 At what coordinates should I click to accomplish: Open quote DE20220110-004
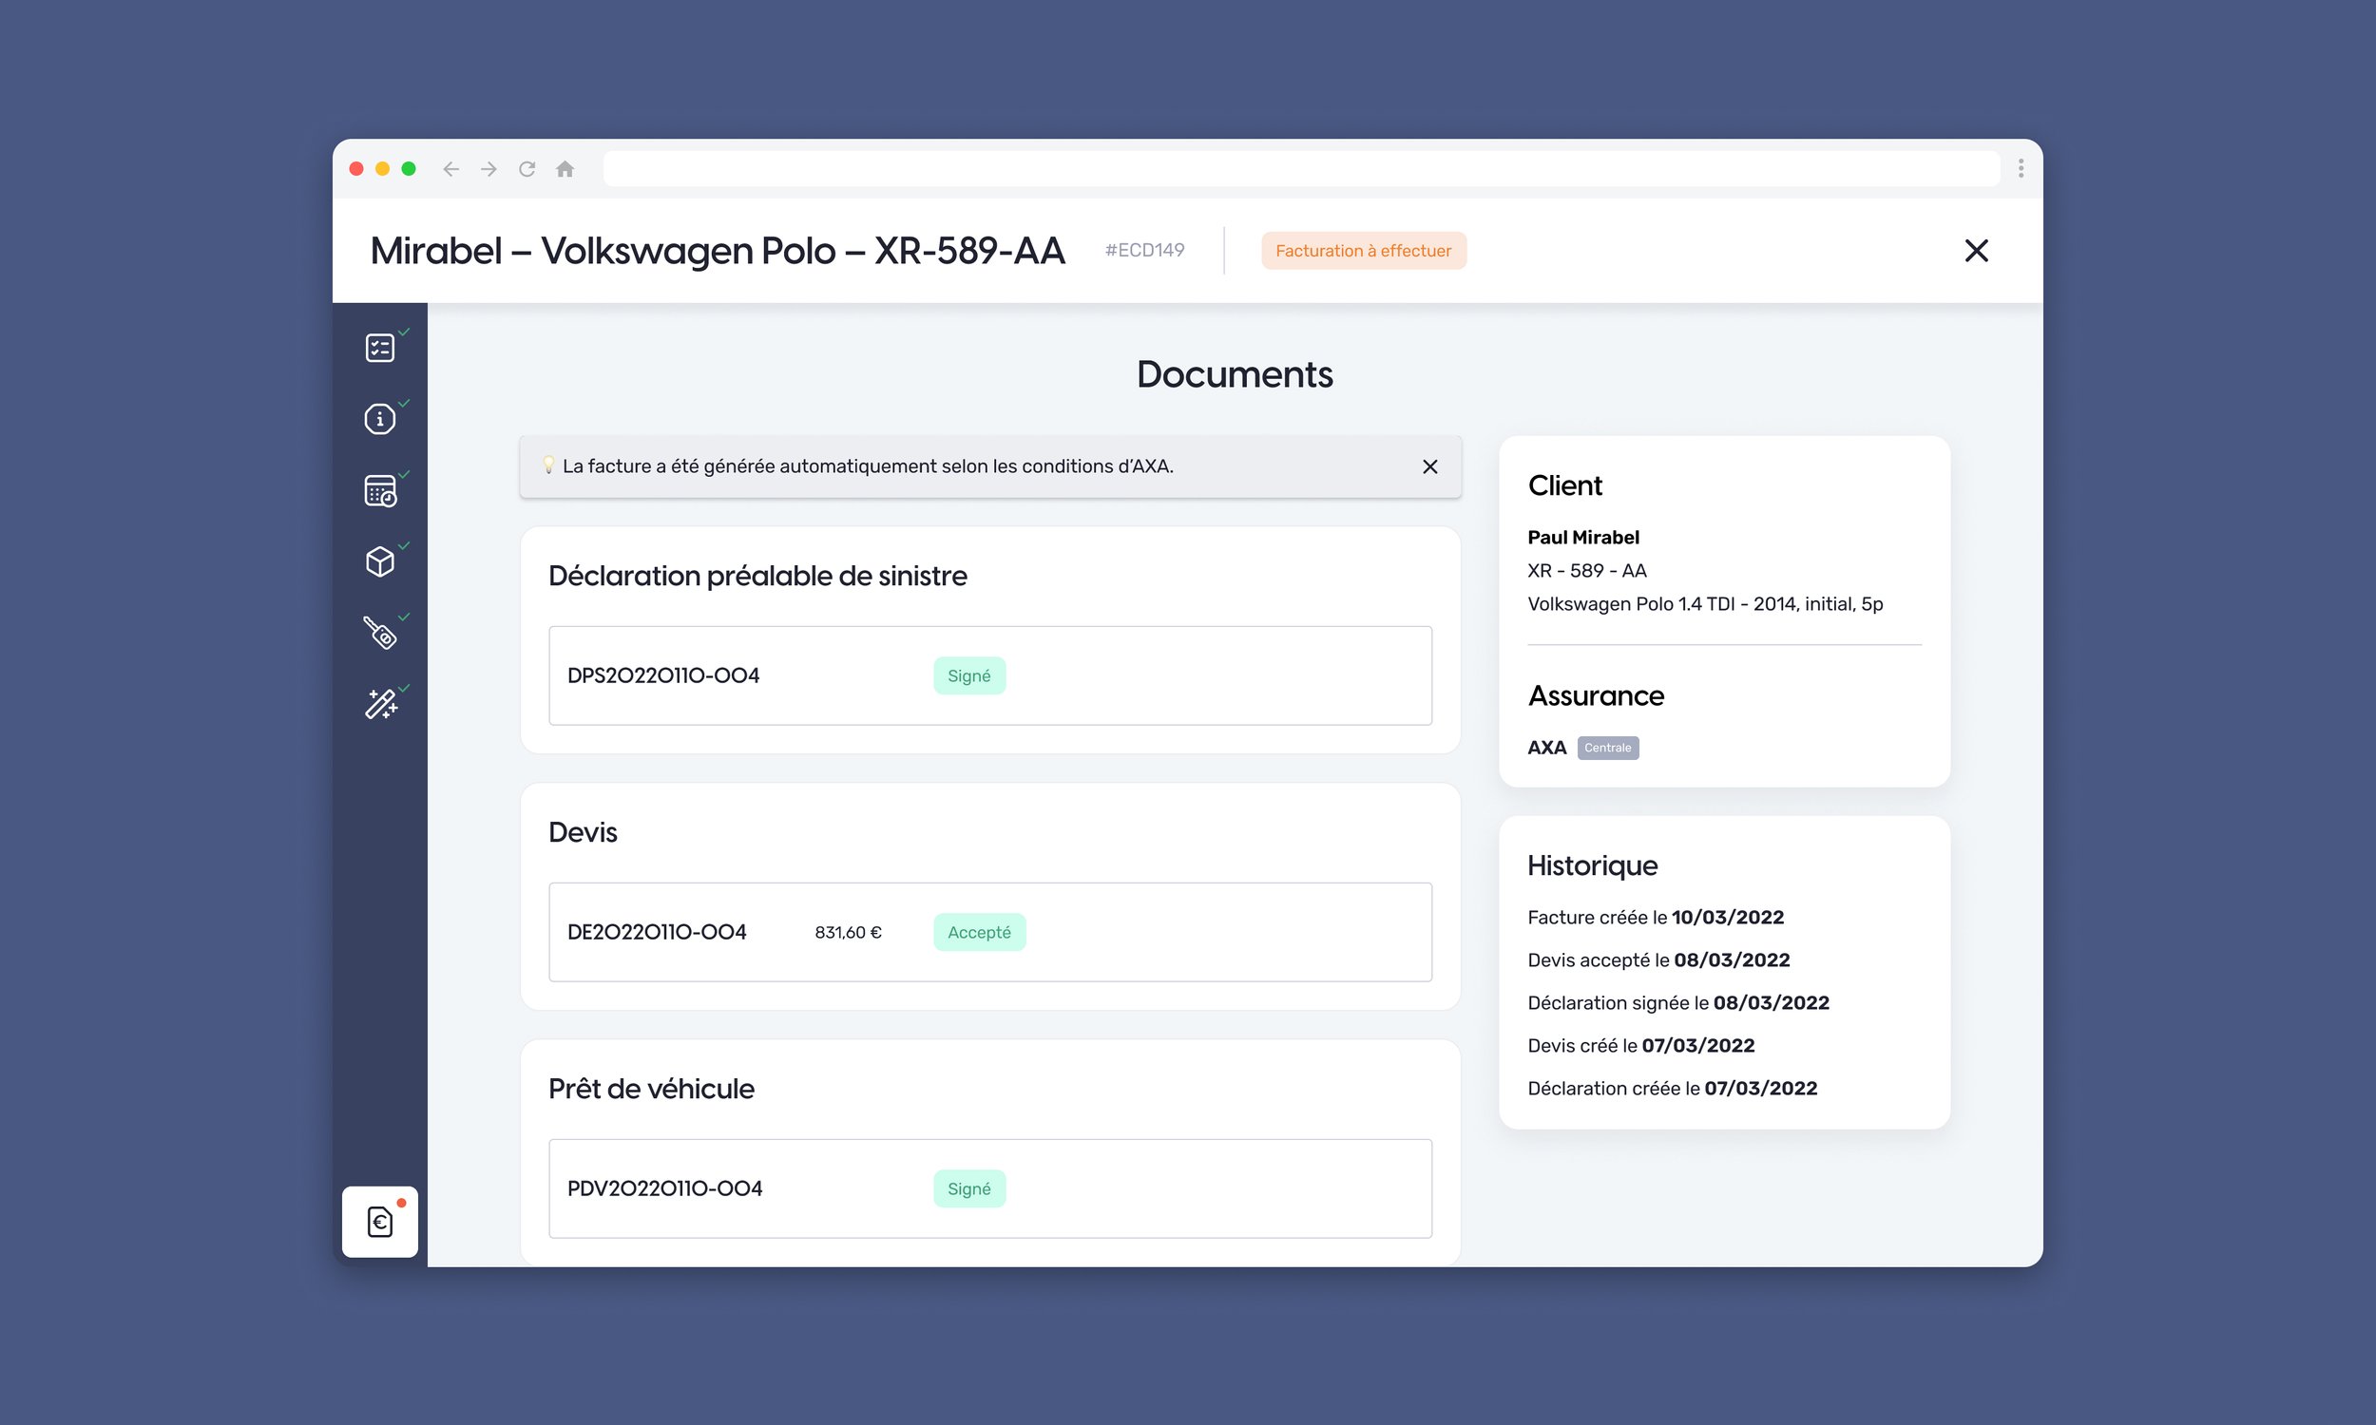pos(990,932)
